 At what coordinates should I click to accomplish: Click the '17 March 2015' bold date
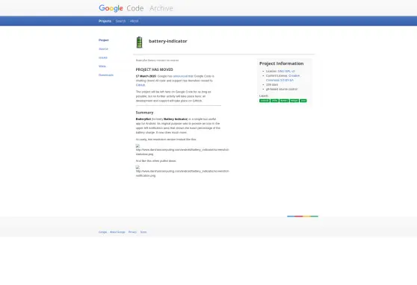point(146,76)
